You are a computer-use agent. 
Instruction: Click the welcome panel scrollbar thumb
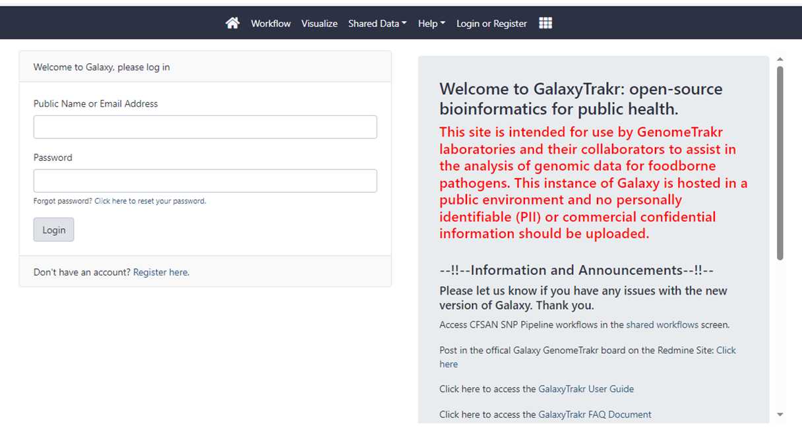(780, 163)
